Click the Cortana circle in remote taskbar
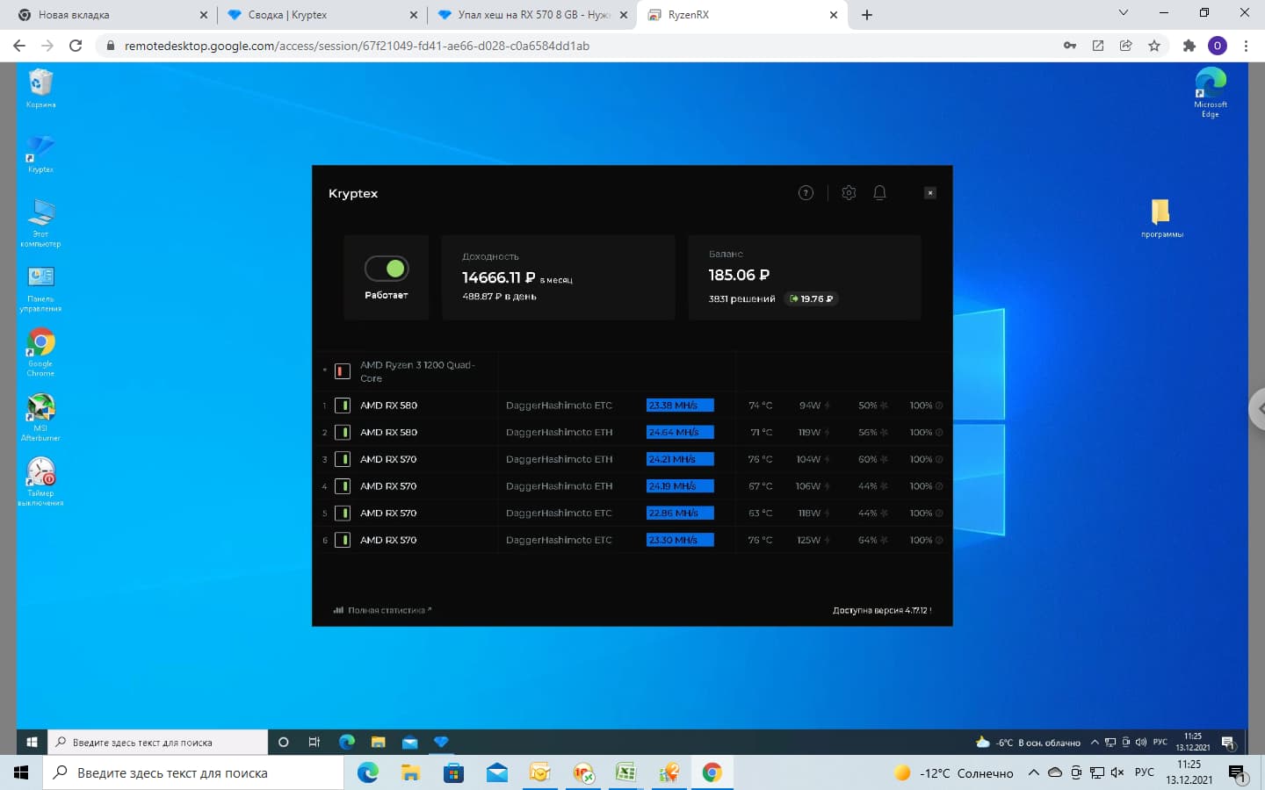Screen dimensions: 1265x790 click(x=283, y=742)
